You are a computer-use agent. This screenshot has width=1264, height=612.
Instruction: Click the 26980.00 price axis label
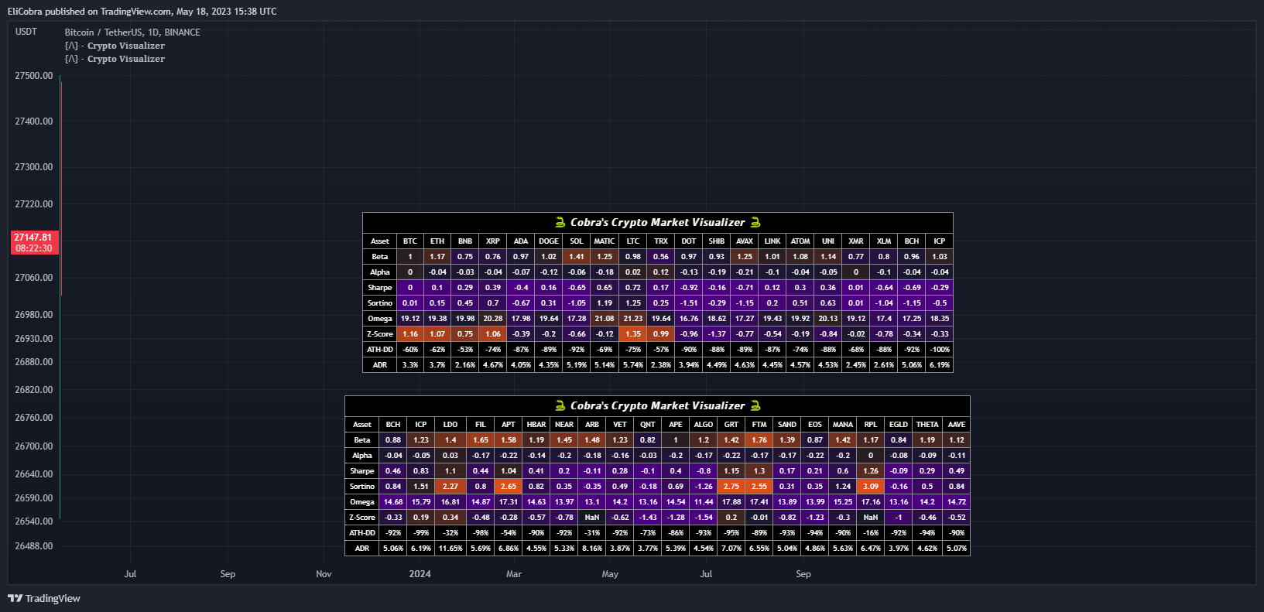pos(34,315)
